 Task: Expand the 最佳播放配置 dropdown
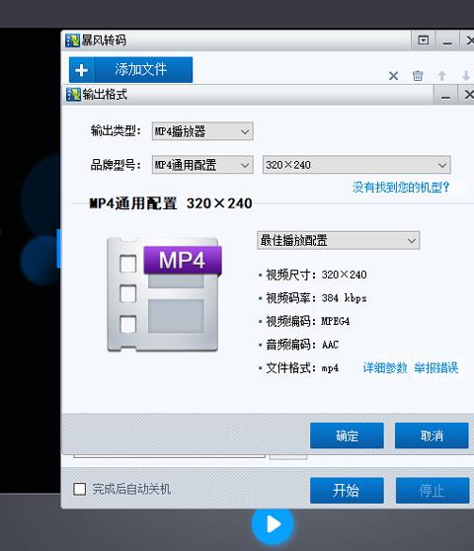(339, 240)
